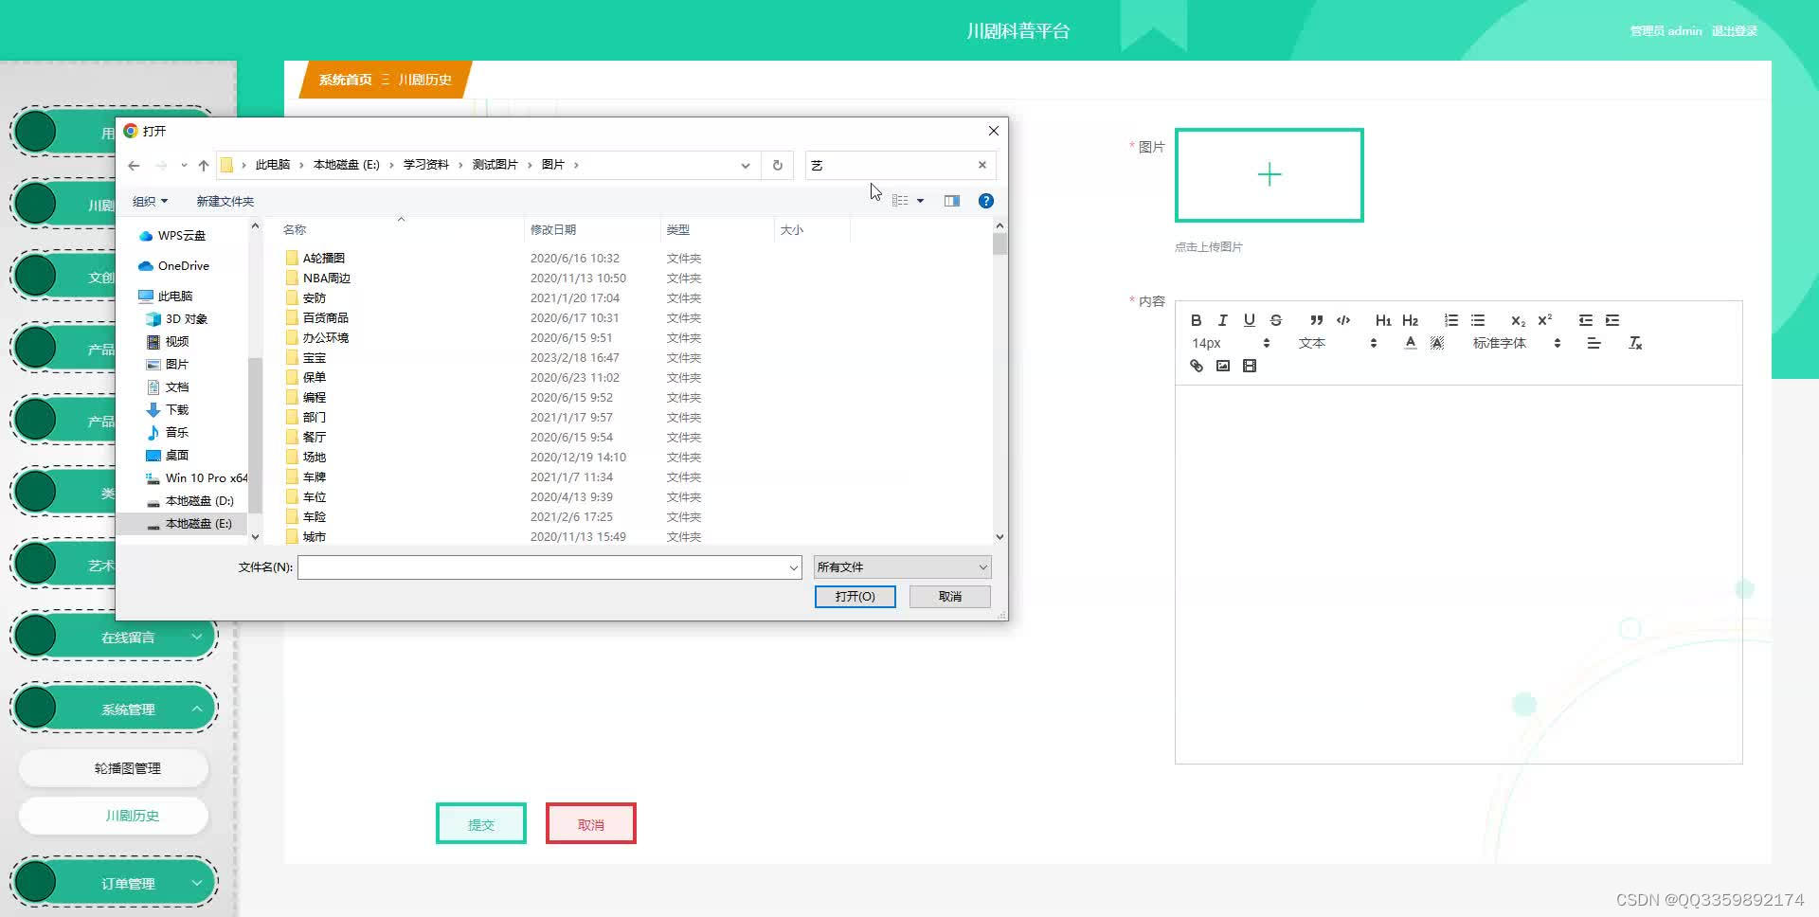Open the 组织 menu
Image resolution: width=1819 pixels, height=917 pixels.
pos(150,201)
